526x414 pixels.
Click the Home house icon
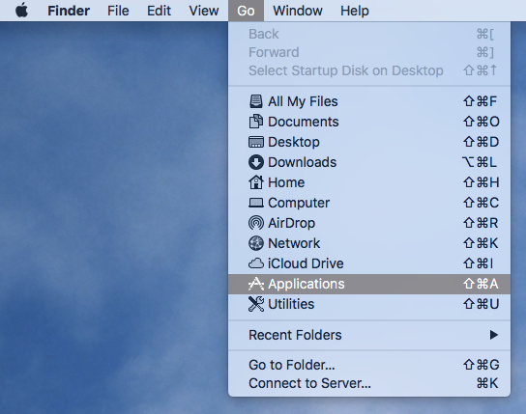tap(256, 182)
